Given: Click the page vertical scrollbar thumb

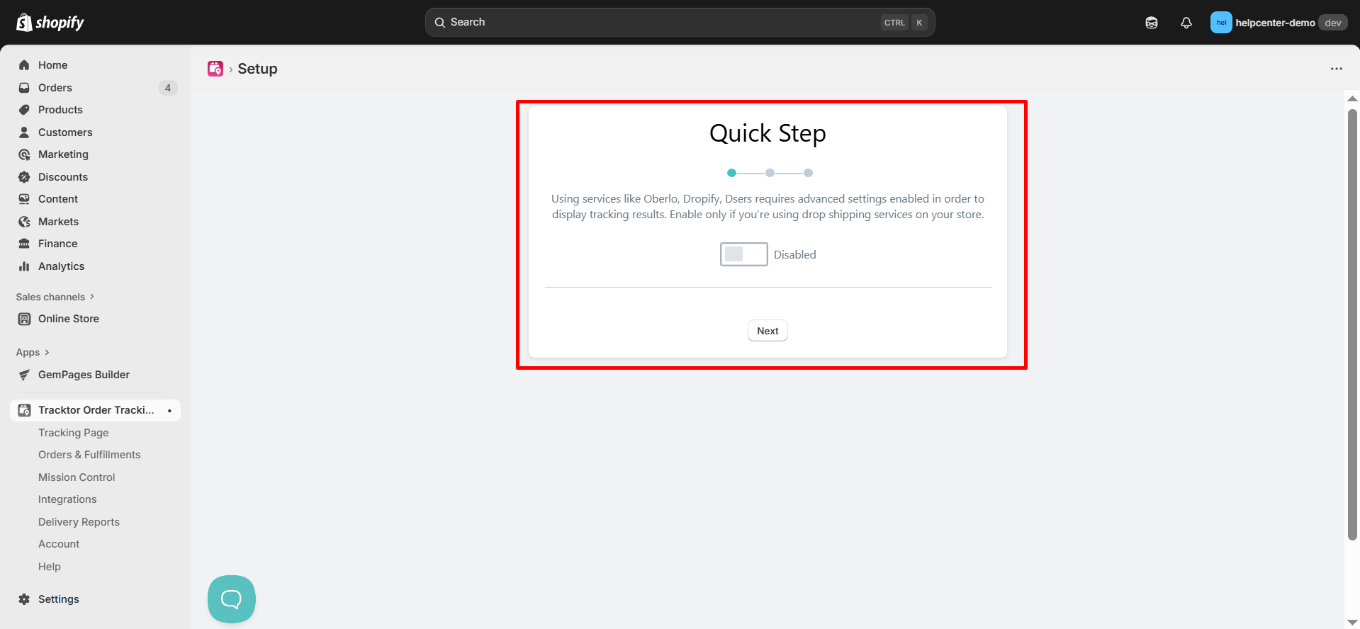Looking at the screenshot, I should click(1352, 324).
